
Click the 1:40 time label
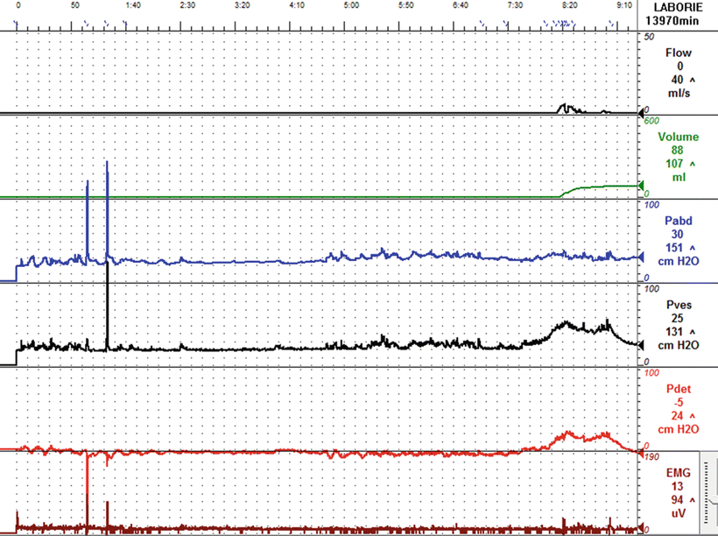(x=133, y=5)
